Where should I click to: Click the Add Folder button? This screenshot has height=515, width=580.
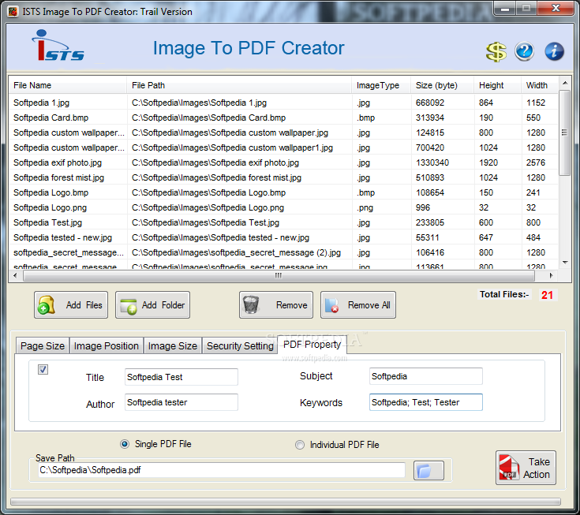[x=152, y=305]
